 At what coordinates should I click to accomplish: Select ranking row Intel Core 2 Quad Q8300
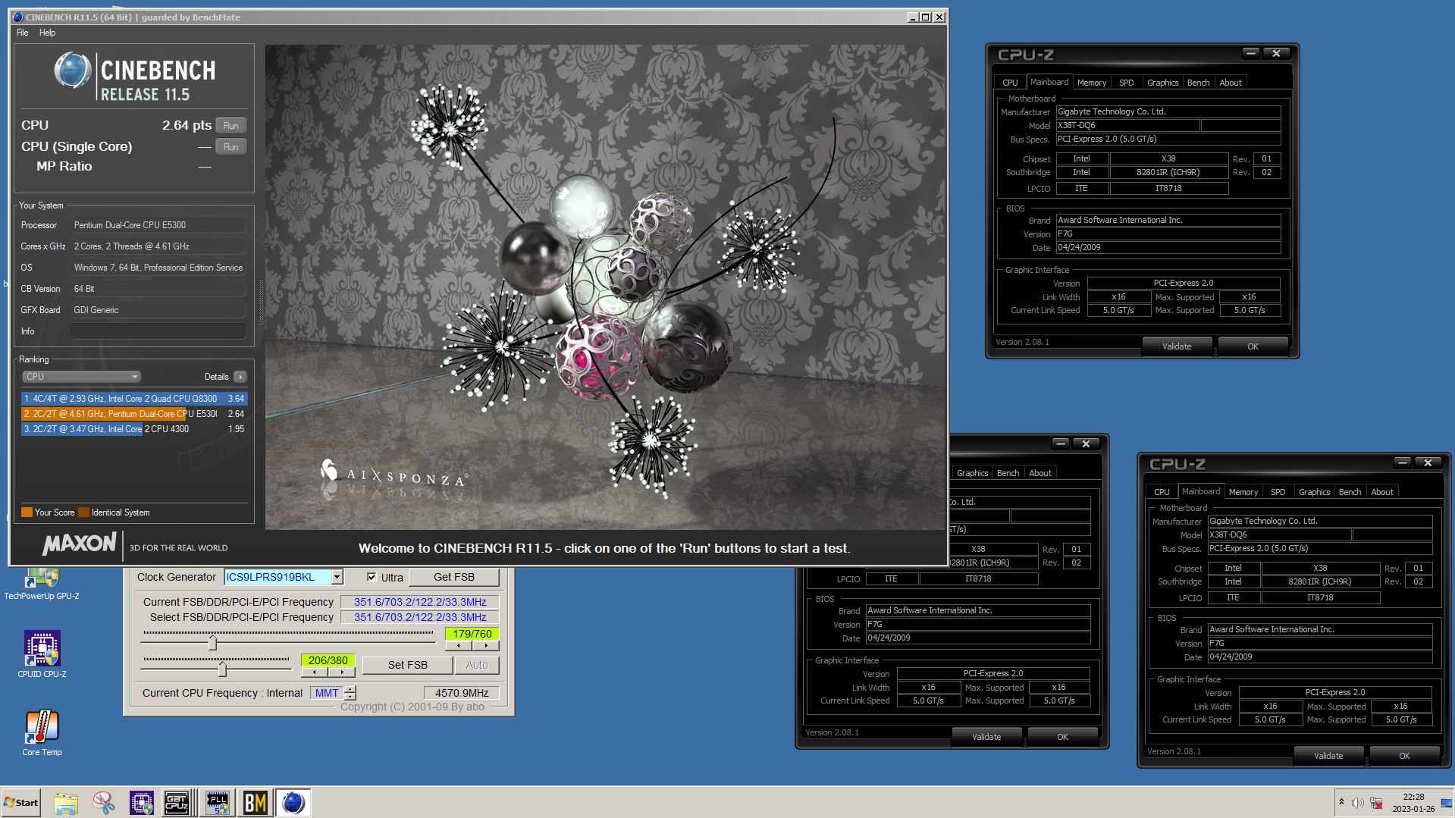tap(134, 399)
